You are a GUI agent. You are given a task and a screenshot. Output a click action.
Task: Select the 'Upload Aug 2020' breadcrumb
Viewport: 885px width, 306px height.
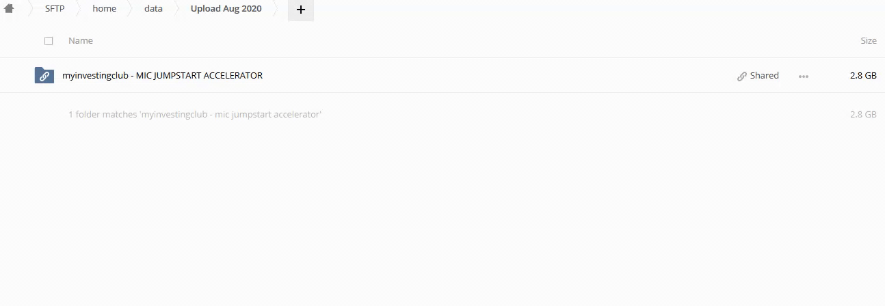click(226, 9)
